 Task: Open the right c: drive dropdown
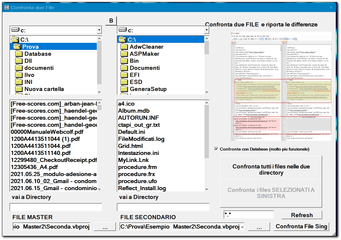pyautogui.click(x=207, y=30)
